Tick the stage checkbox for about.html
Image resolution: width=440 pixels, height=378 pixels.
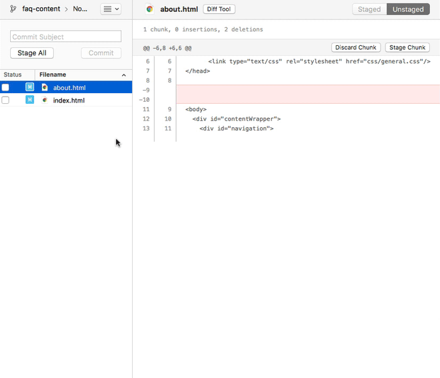pos(6,88)
